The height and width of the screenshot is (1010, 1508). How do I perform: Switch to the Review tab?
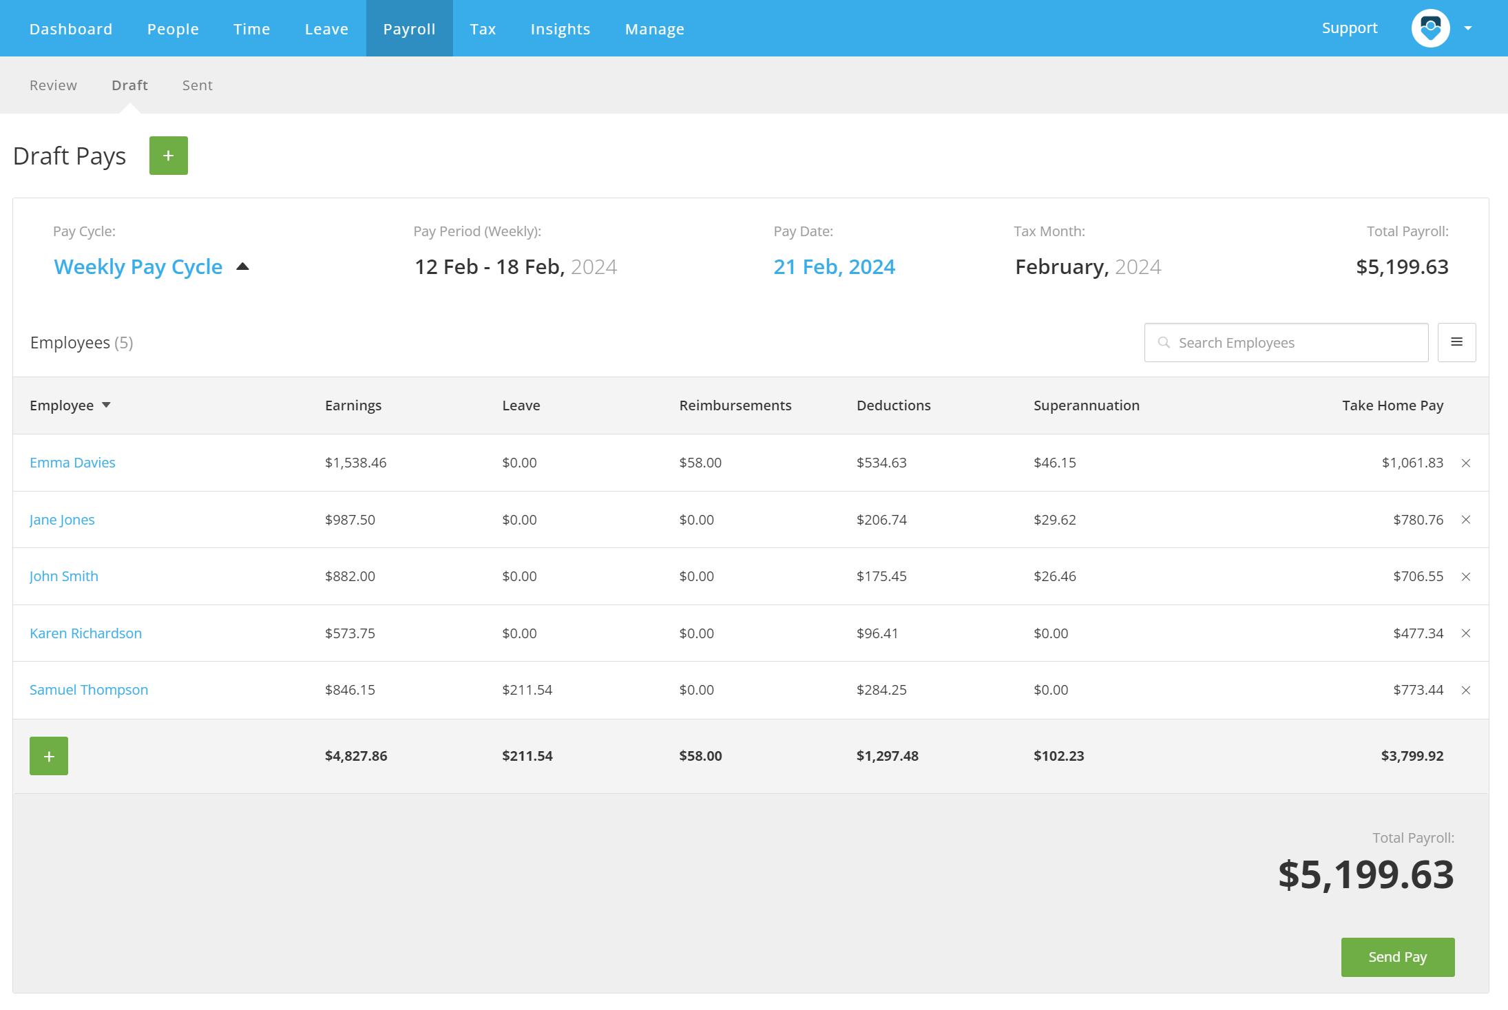point(53,85)
